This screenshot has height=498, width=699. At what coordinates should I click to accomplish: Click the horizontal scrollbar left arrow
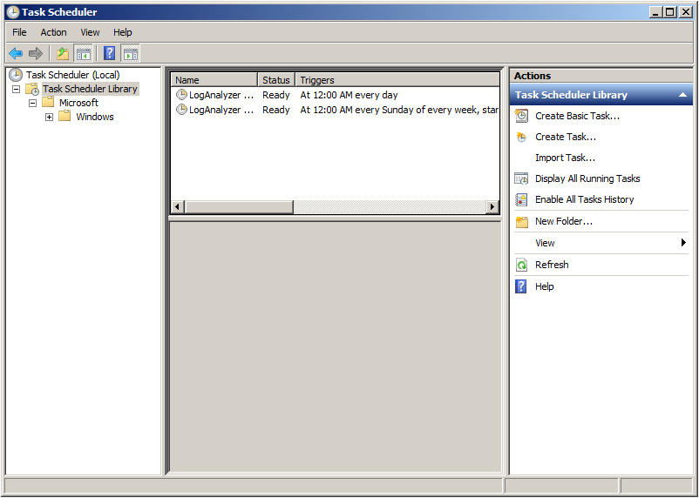click(x=178, y=206)
